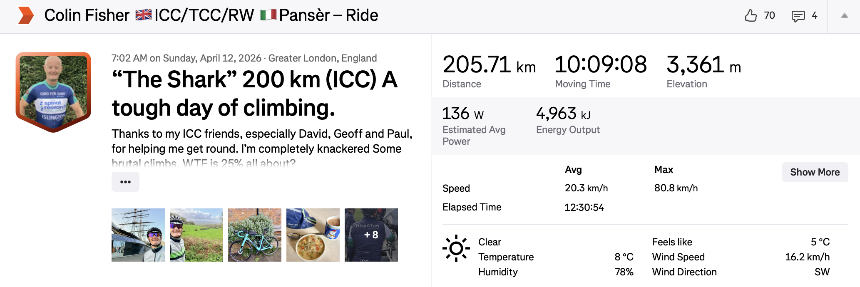Open the ship selfie photo thumbnail

[138, 235]
